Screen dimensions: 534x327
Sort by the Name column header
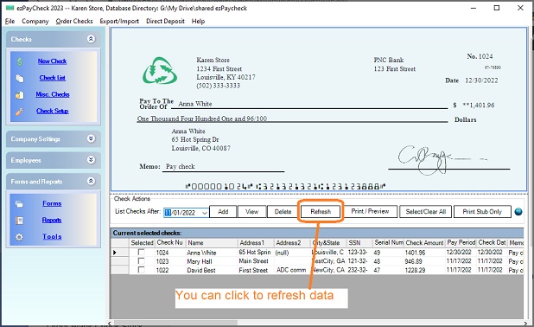point(211,243)
